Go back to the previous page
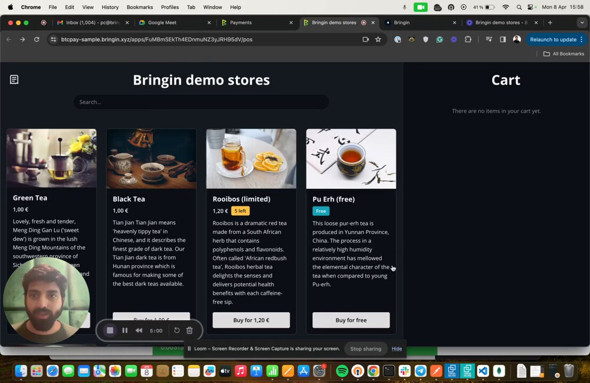Screen dimensions: 590x383 coord(9,39)
